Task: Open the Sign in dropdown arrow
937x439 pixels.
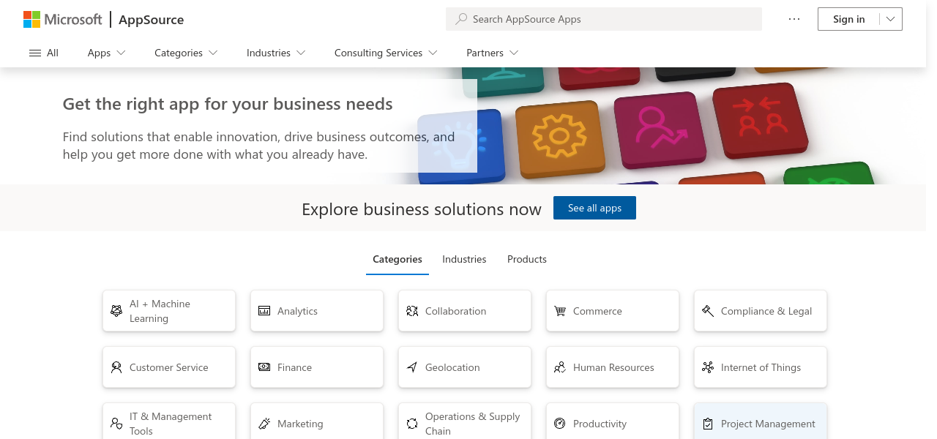Action: click(890, 19)
